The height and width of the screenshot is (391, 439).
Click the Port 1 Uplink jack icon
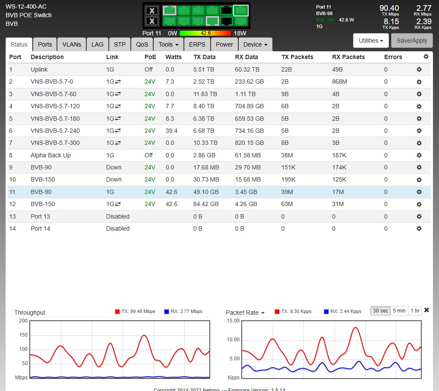(x=170, y=10)
